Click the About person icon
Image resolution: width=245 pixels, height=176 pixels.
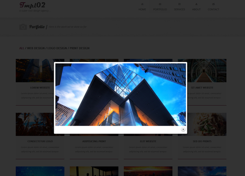[196, 4]
